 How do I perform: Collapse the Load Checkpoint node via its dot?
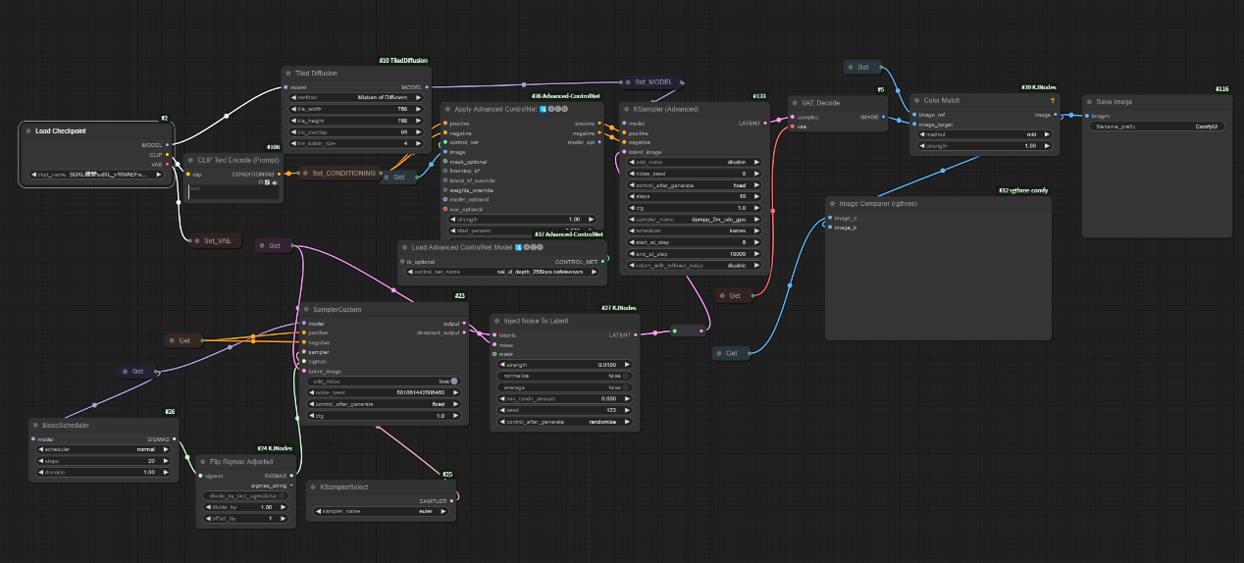point(28,130)
